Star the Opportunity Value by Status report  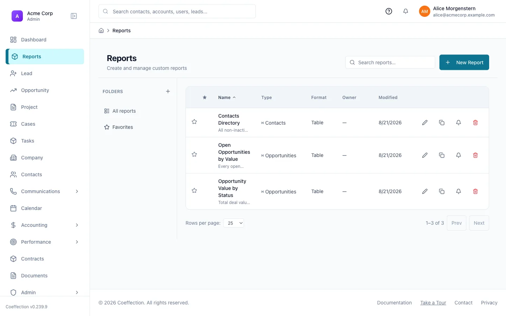tap(194, 191)
